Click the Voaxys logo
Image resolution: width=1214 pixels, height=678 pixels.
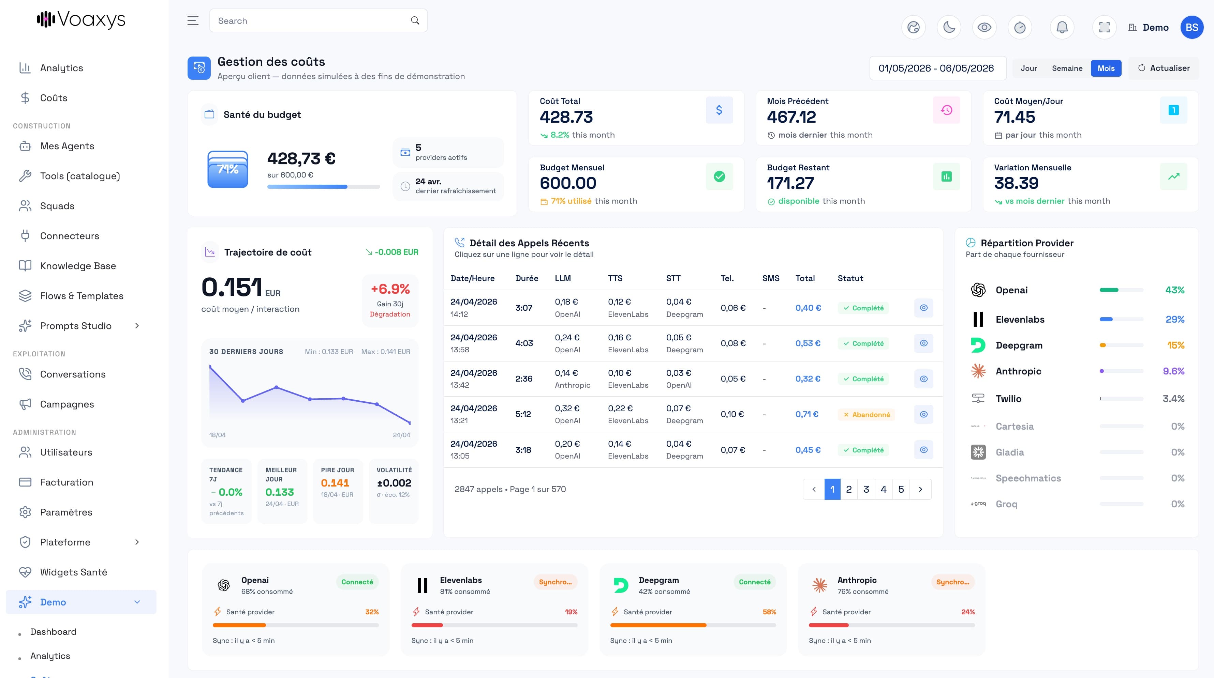81,19
